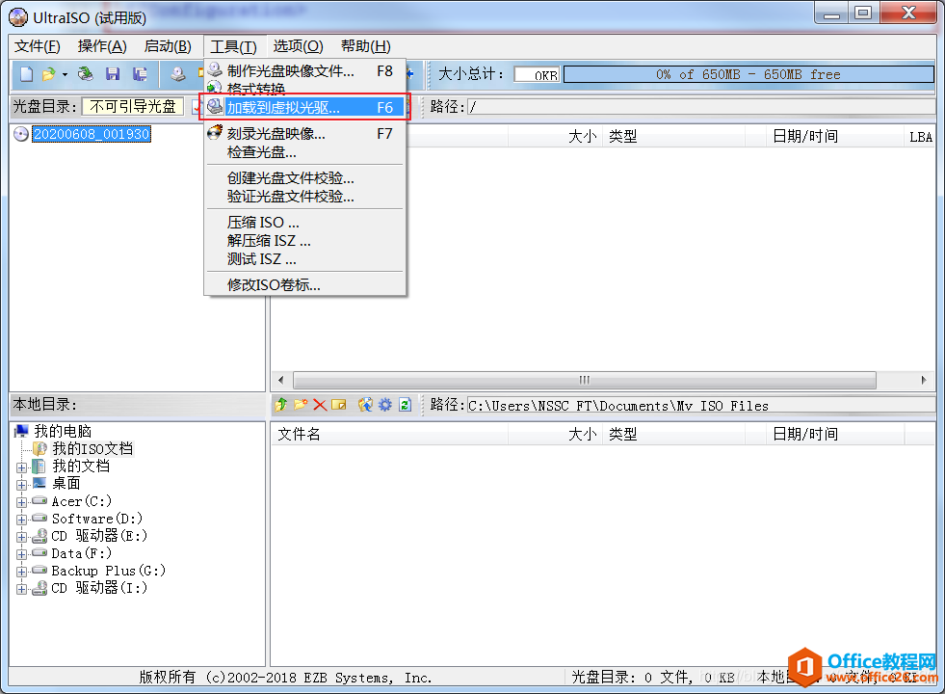Click the horizontal scrollbar in the disc file list
The image size is (945, 694).
coord(584,380)
